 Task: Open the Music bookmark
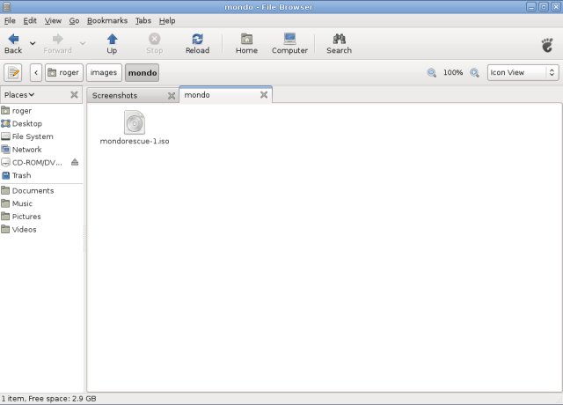pos(41,203)
